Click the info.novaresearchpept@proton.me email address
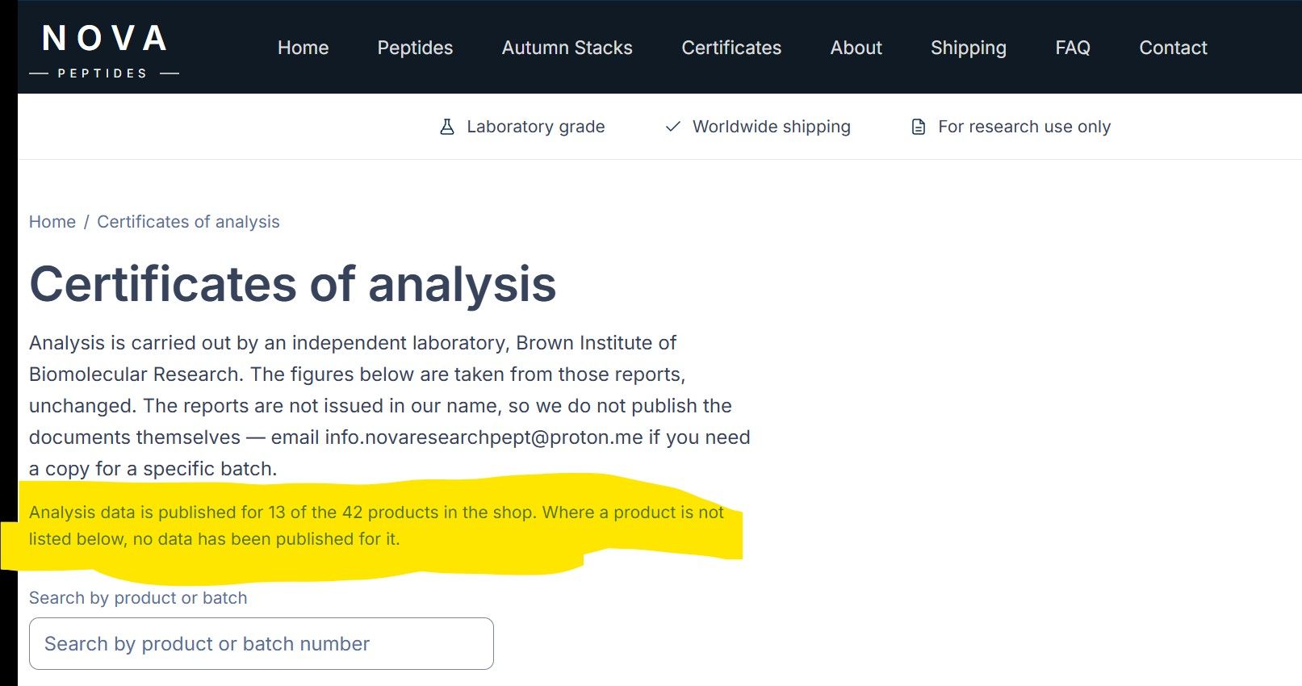The width and height of the screenshot is (1302, 686). pyautogui.click(x=484, y=437)
